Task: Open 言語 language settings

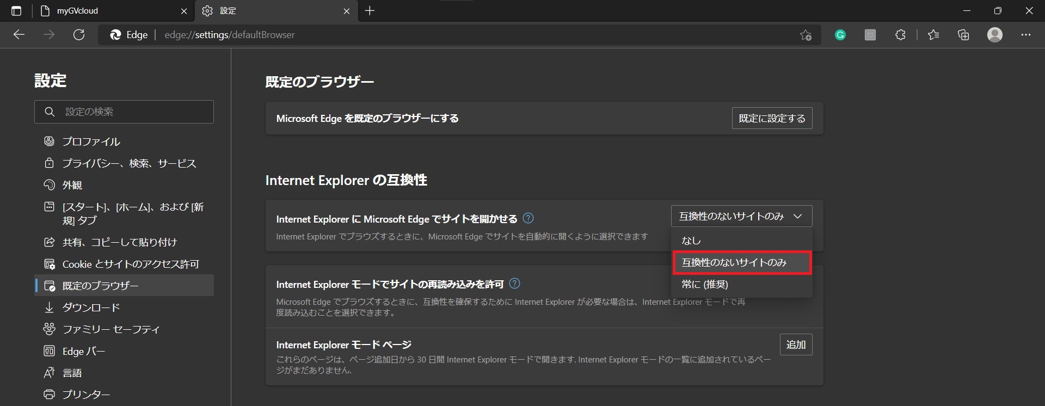Action: coord(124,373)
